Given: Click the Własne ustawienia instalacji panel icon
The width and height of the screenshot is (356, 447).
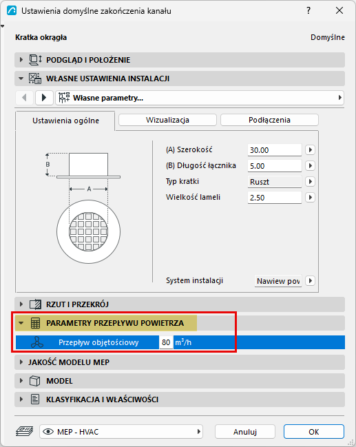Looking at the screenshot, I should pyautogui.click(x=35, y=79).
